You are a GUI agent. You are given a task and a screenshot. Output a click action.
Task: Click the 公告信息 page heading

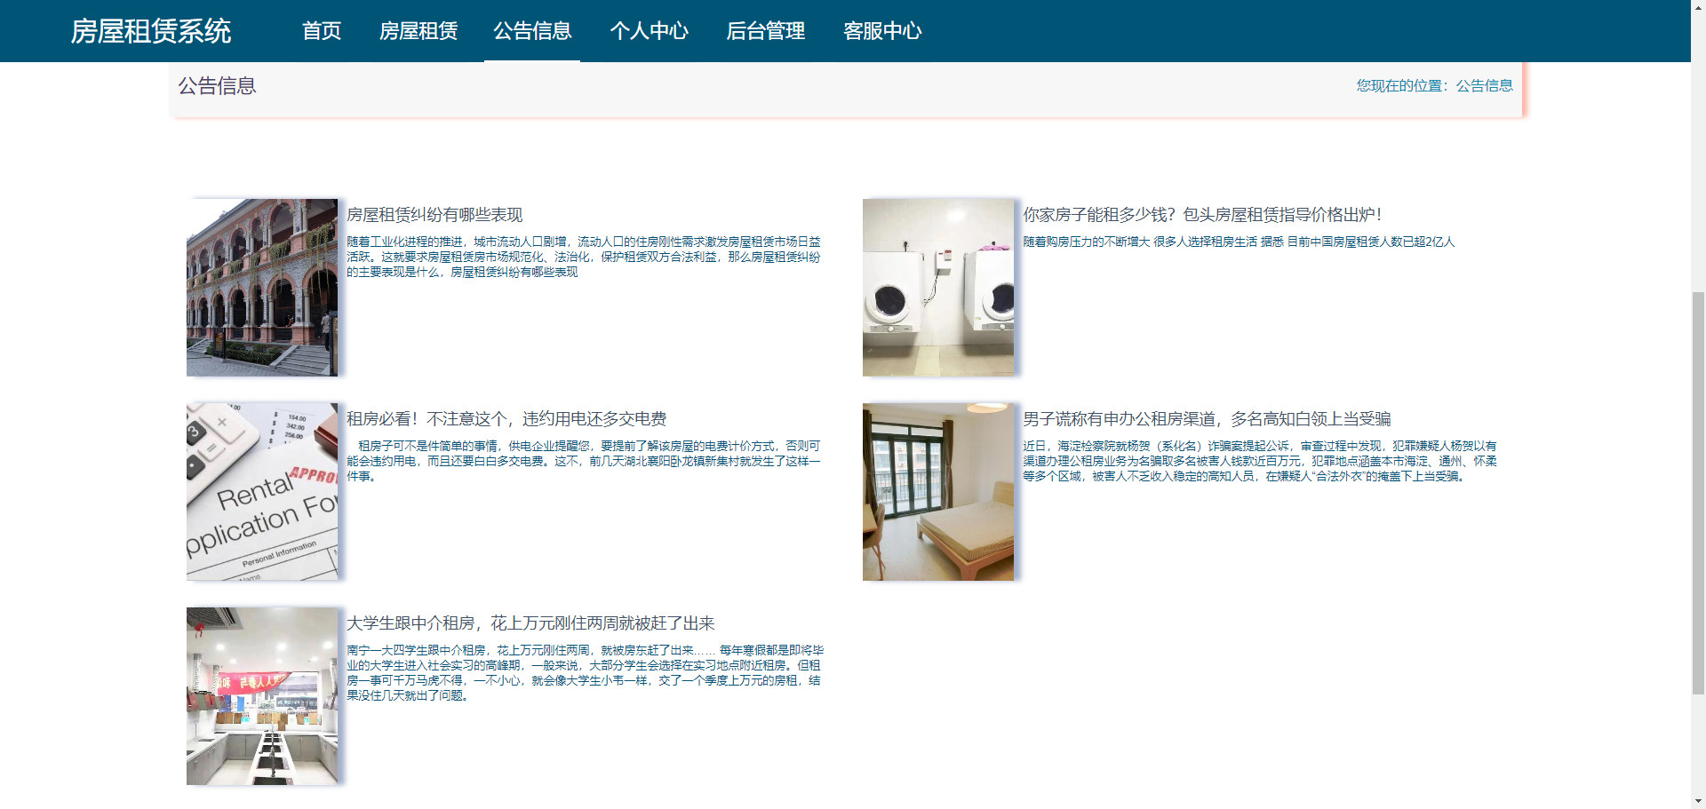[217, 86]
